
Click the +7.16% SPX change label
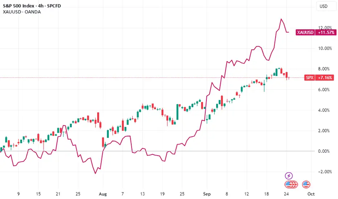pyautogui.click(x=325, y=78)
